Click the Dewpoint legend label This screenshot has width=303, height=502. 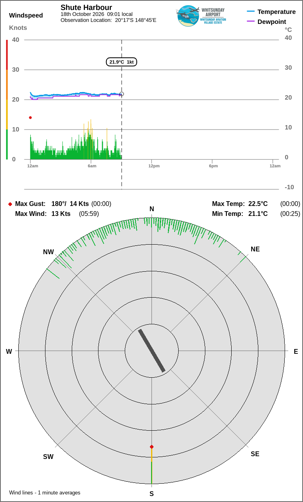[x=272, y=22]
